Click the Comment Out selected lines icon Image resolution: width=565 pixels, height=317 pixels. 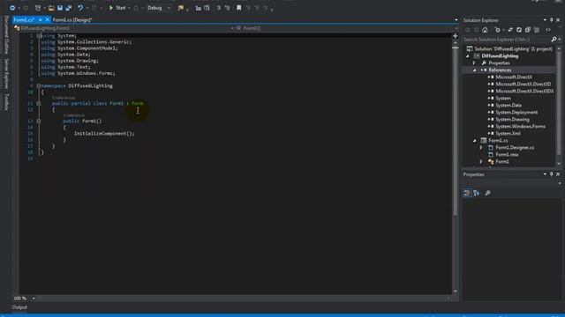pyautogui.click(x=218, y=8)
